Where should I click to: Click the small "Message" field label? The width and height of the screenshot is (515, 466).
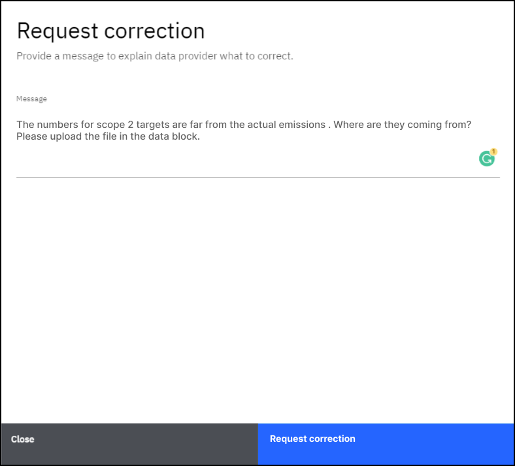31,99
